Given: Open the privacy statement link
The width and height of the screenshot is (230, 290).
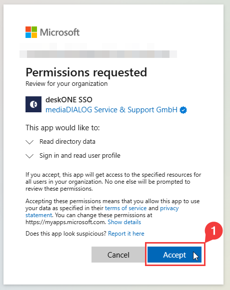Looking at the screenshot, I should (169, 208).
